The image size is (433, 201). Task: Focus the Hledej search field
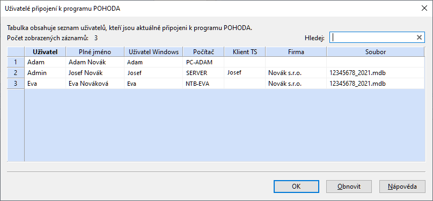pyautogui.click(x=372, y=38)
